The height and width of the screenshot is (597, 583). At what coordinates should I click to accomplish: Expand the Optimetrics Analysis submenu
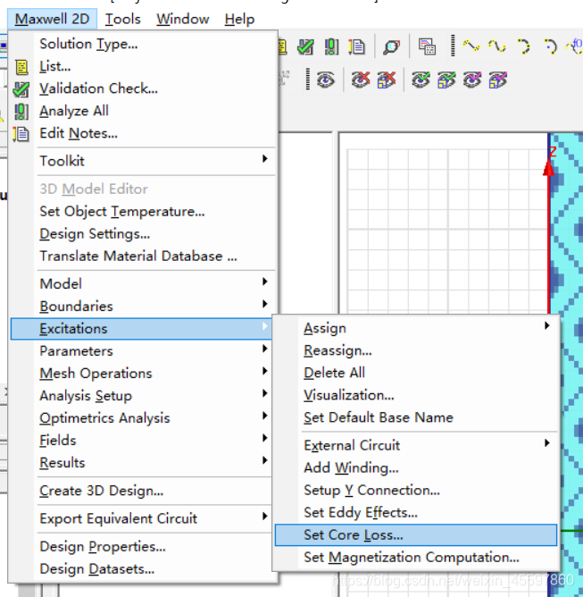pos(141,418)
